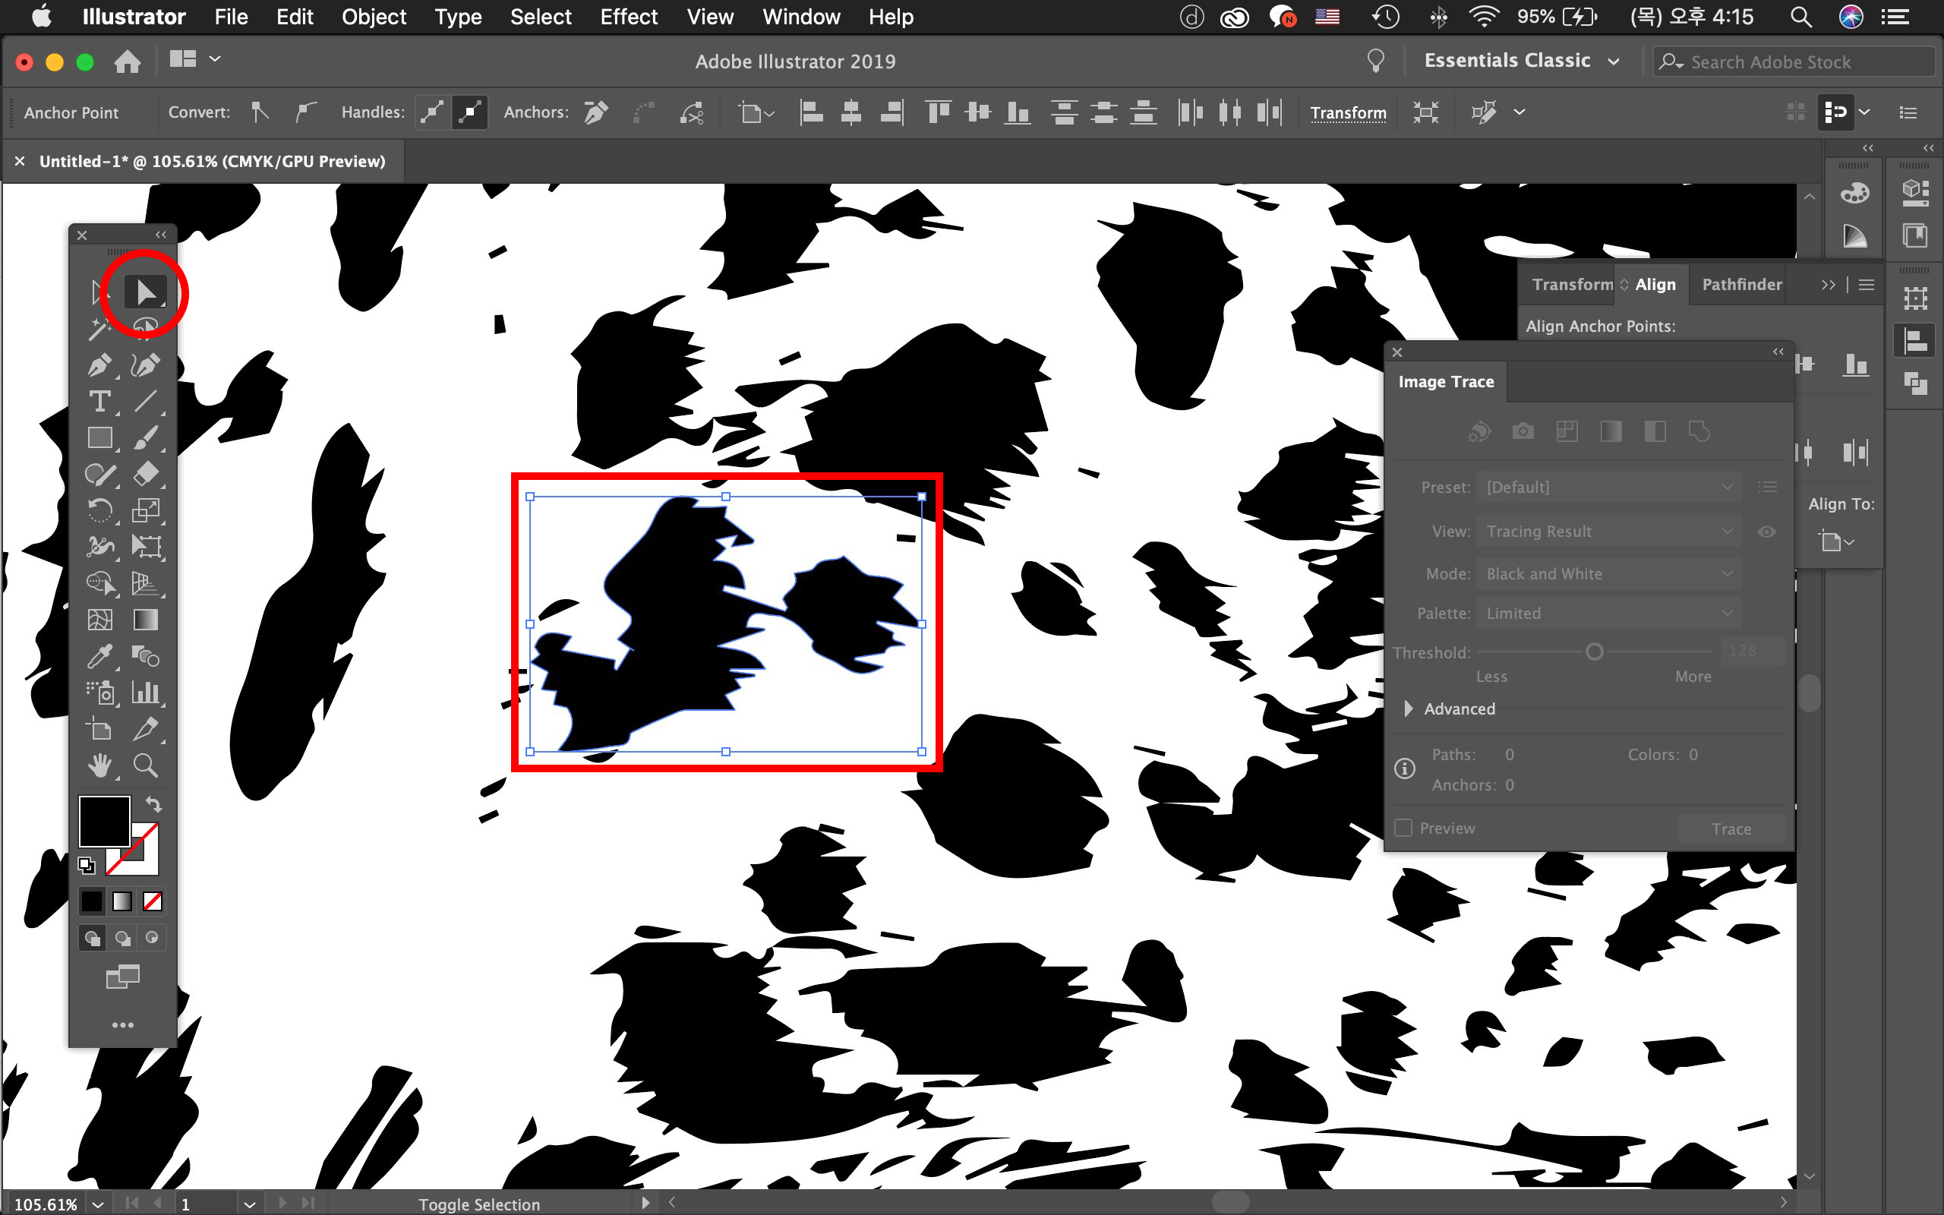
Task: Click the black Fill color box
Action: [105, 821]
